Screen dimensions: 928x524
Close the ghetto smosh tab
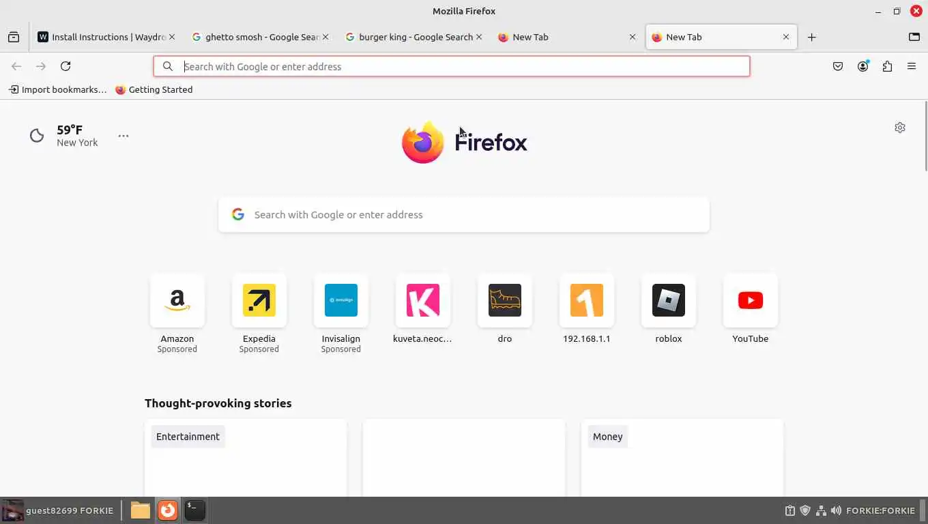pos(325,37)
